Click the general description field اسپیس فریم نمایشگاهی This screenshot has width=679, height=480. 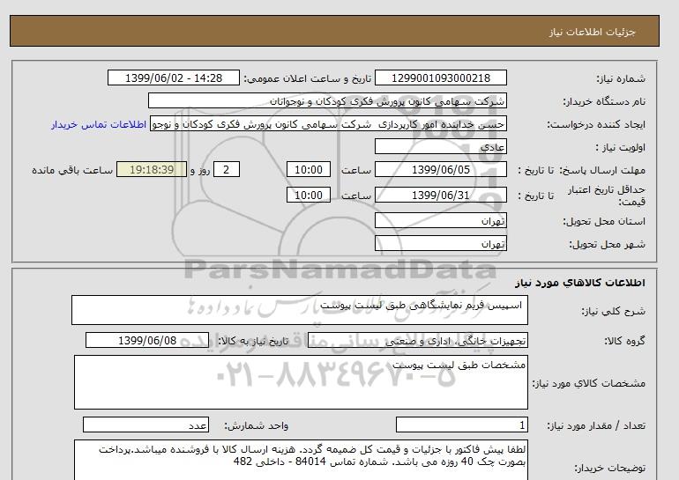click(x=300, y=310)
